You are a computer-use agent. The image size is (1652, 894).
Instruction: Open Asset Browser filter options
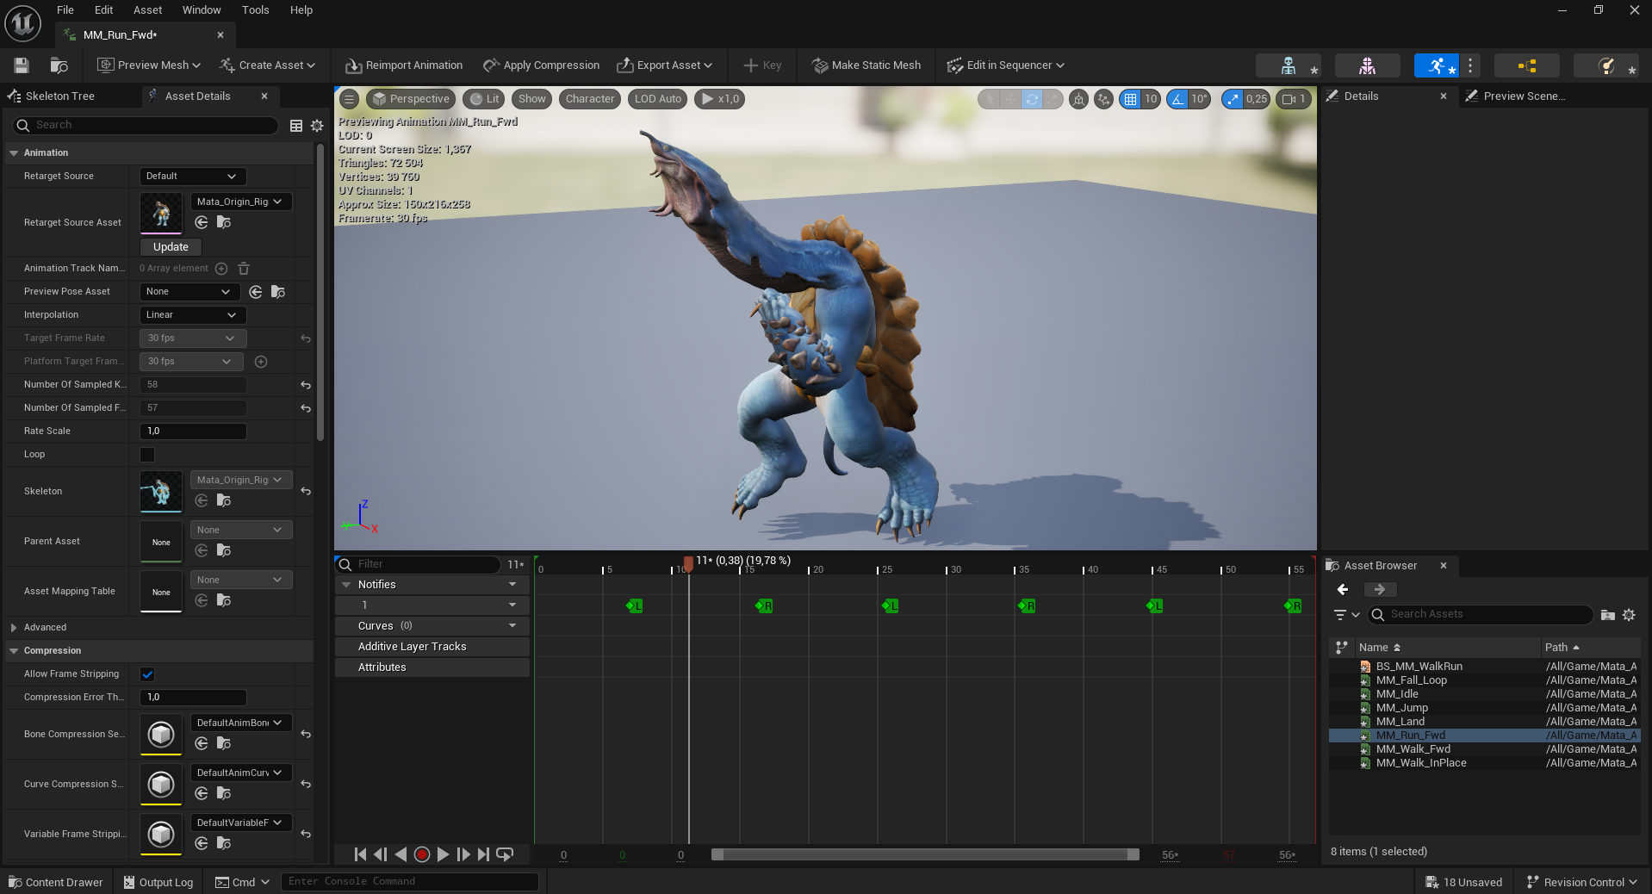(x=1346, y=615)
